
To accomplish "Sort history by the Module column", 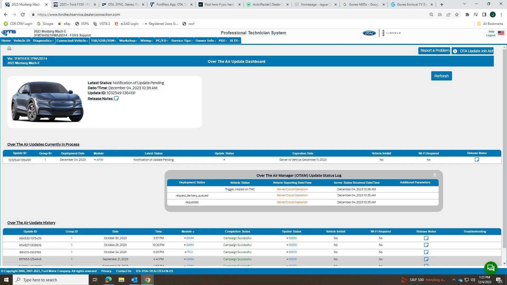I will 188,231.
